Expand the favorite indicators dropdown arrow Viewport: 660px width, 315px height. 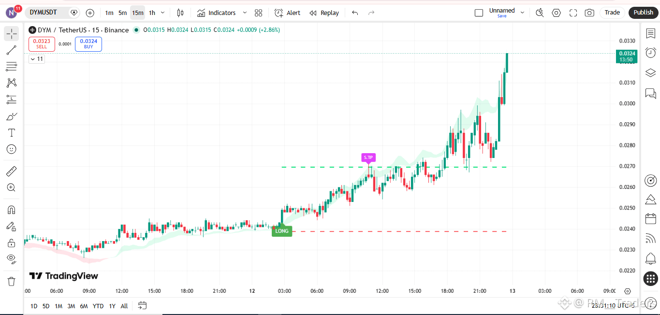click(245, 13)
